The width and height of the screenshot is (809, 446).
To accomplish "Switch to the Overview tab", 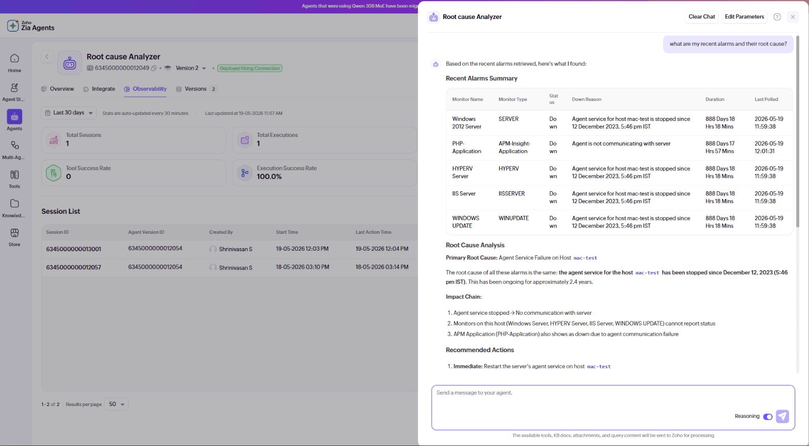I will click(x=57, y=89).
